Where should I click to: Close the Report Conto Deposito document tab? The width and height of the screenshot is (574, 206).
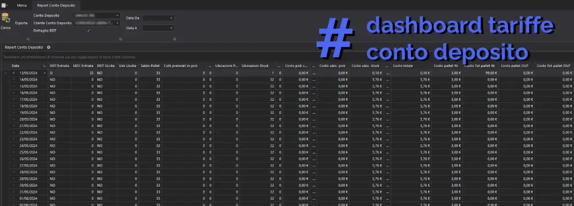49,47
